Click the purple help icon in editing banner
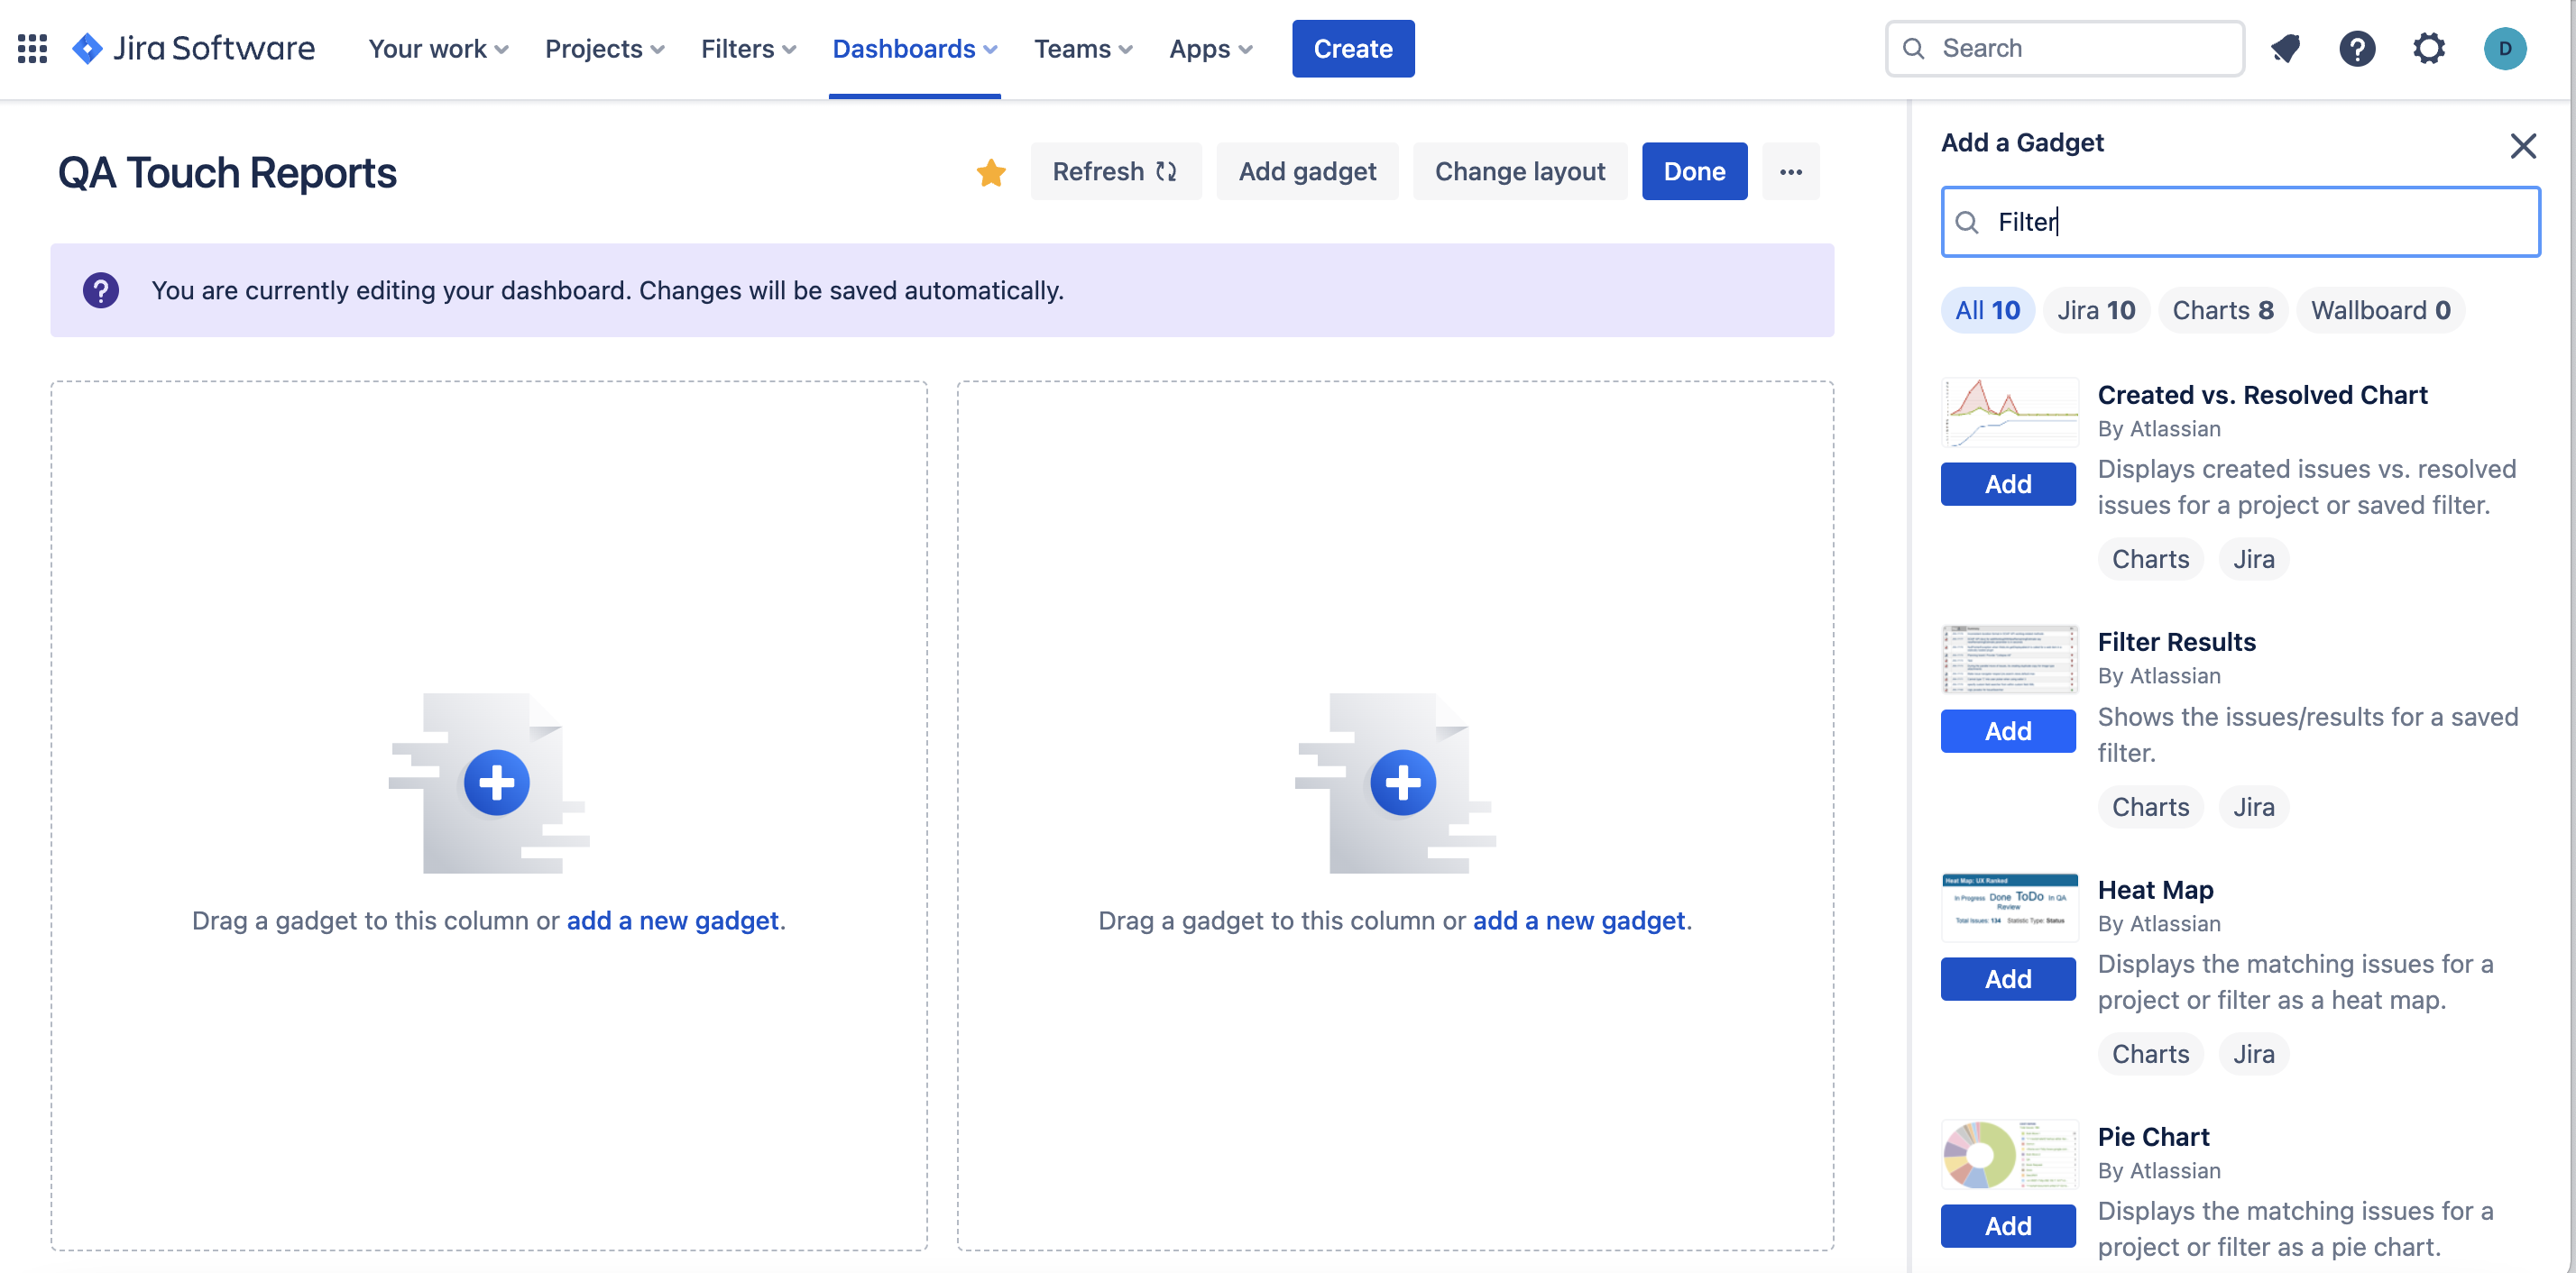 coord(101,289)
